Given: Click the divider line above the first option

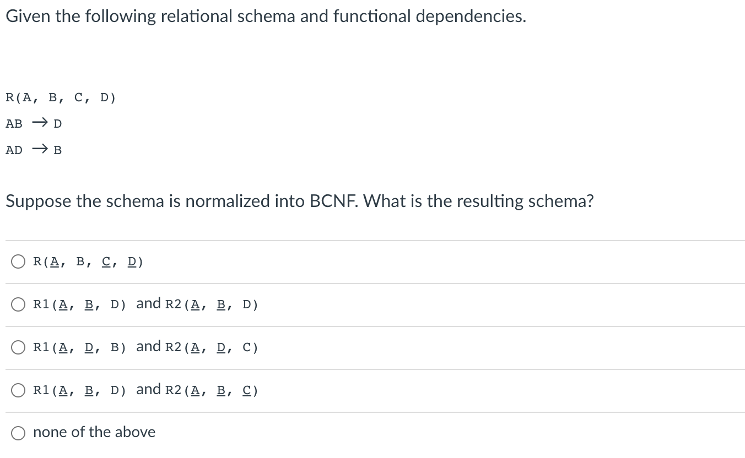Looking at the screenshot, I should pos(372,239).
